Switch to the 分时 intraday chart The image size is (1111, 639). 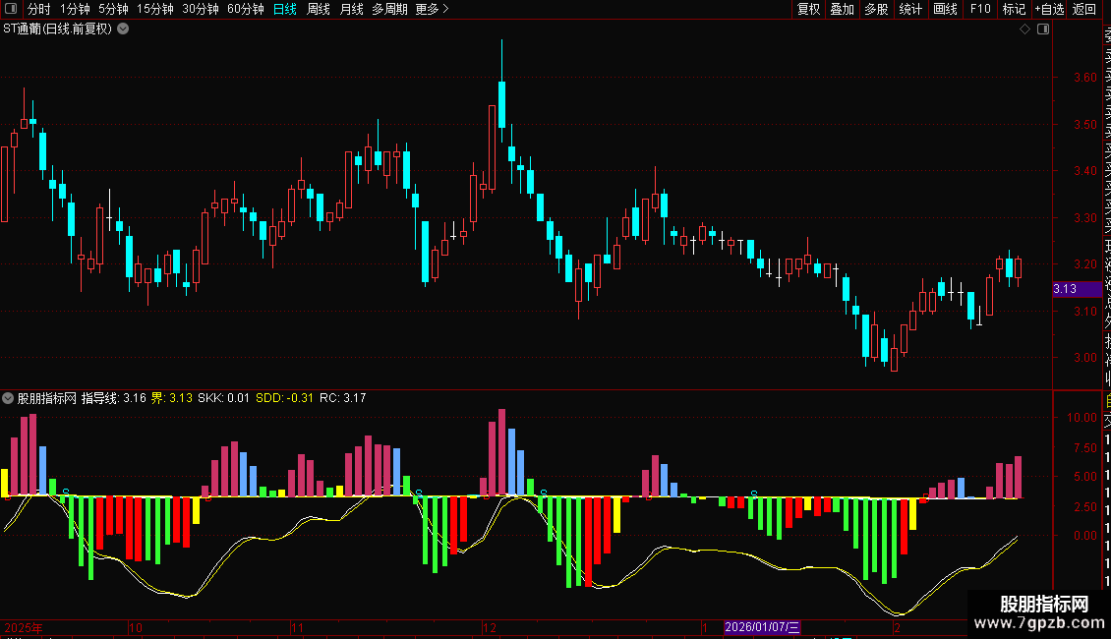[x=39, y=9]
